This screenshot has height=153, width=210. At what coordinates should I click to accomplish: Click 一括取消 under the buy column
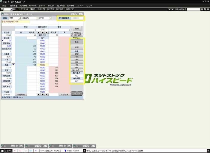pyautogui.click(x=64, y=94)
